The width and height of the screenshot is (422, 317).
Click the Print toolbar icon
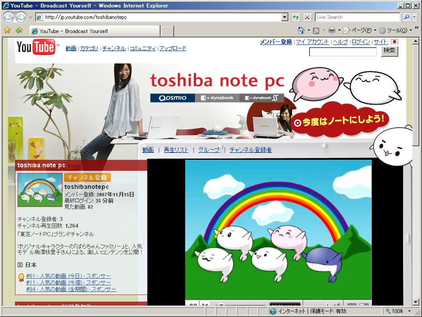[x=332, y=30]
